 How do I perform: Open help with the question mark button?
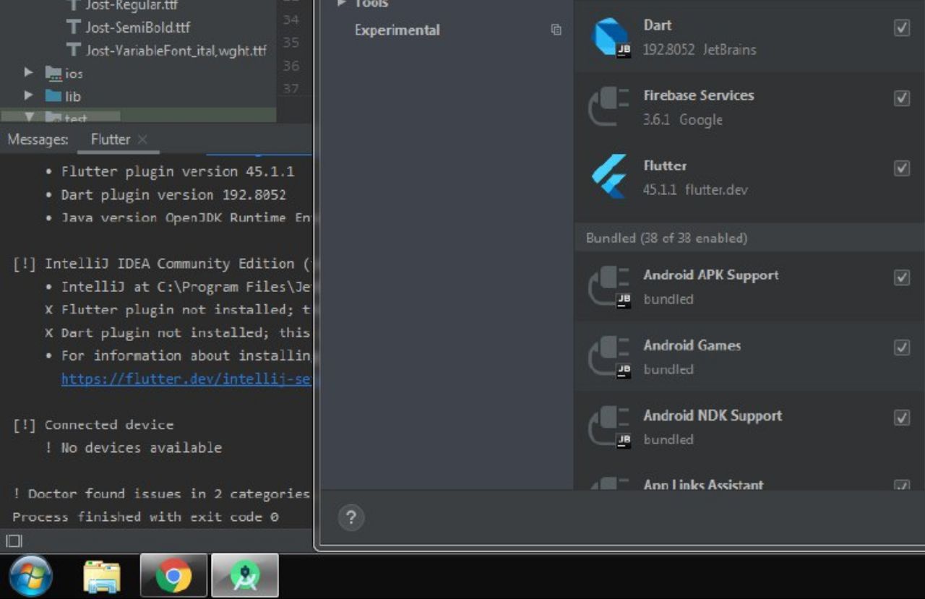click(351, 517)
